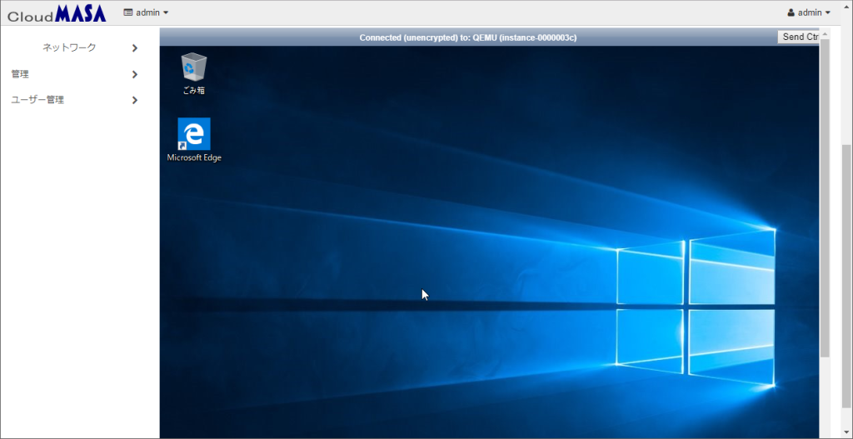Click the ユーザー管理 chevron arrow

coord(135,100)
